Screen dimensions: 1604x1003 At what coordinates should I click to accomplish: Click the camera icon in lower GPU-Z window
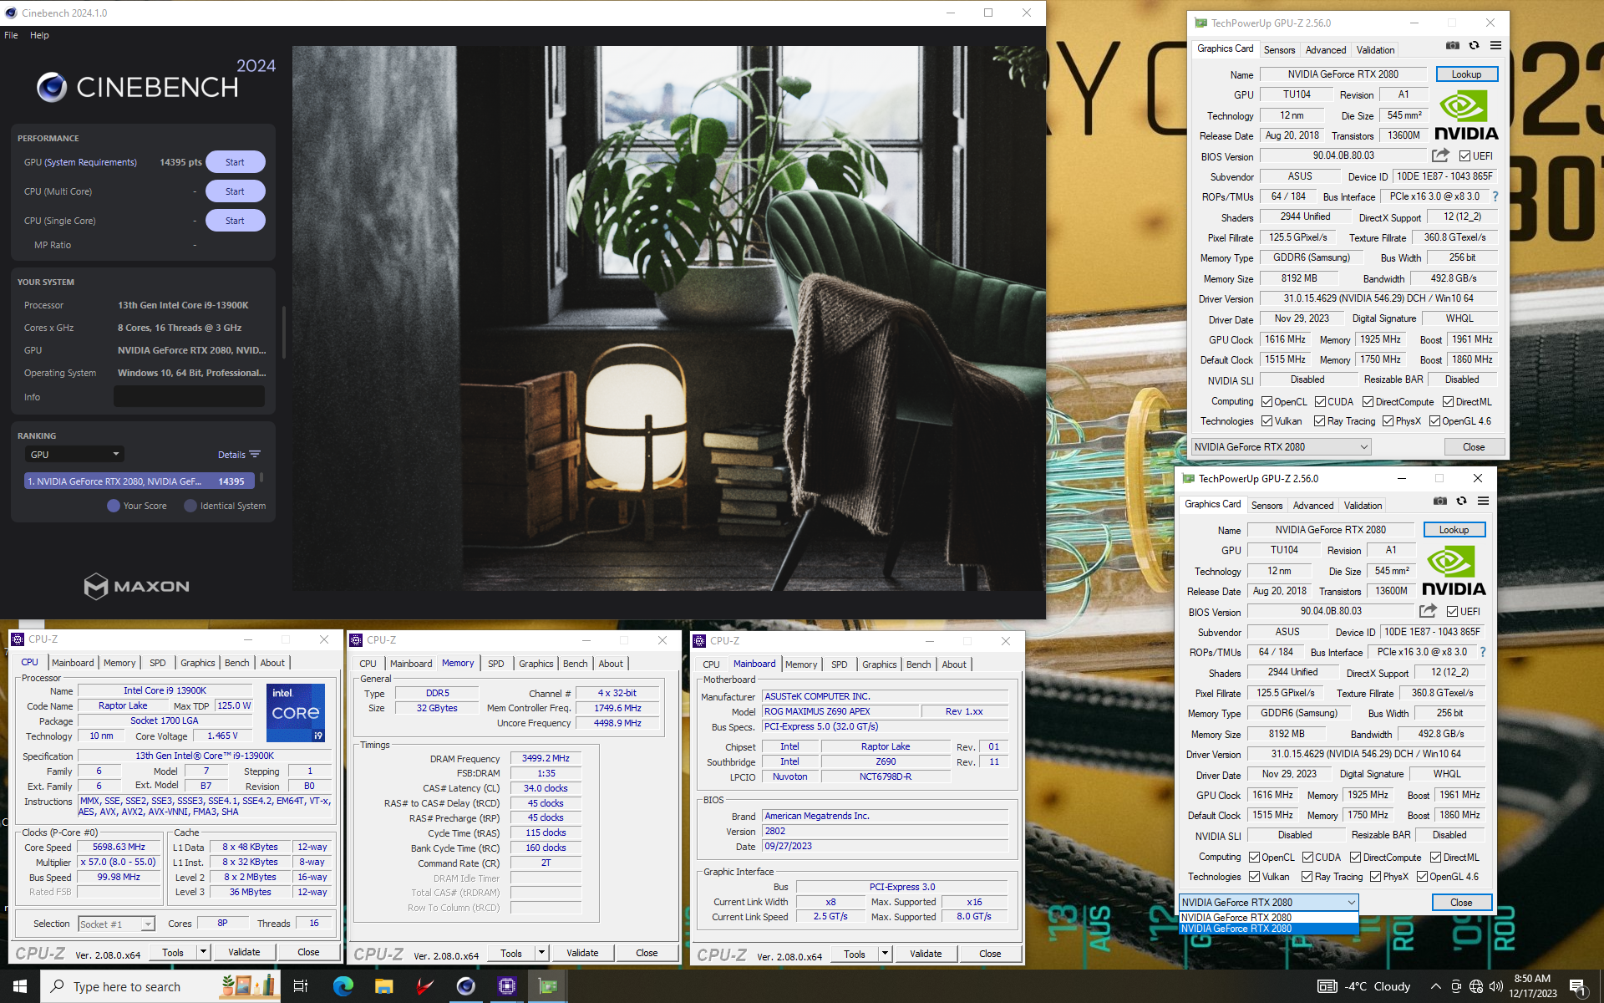(1440, 501)
